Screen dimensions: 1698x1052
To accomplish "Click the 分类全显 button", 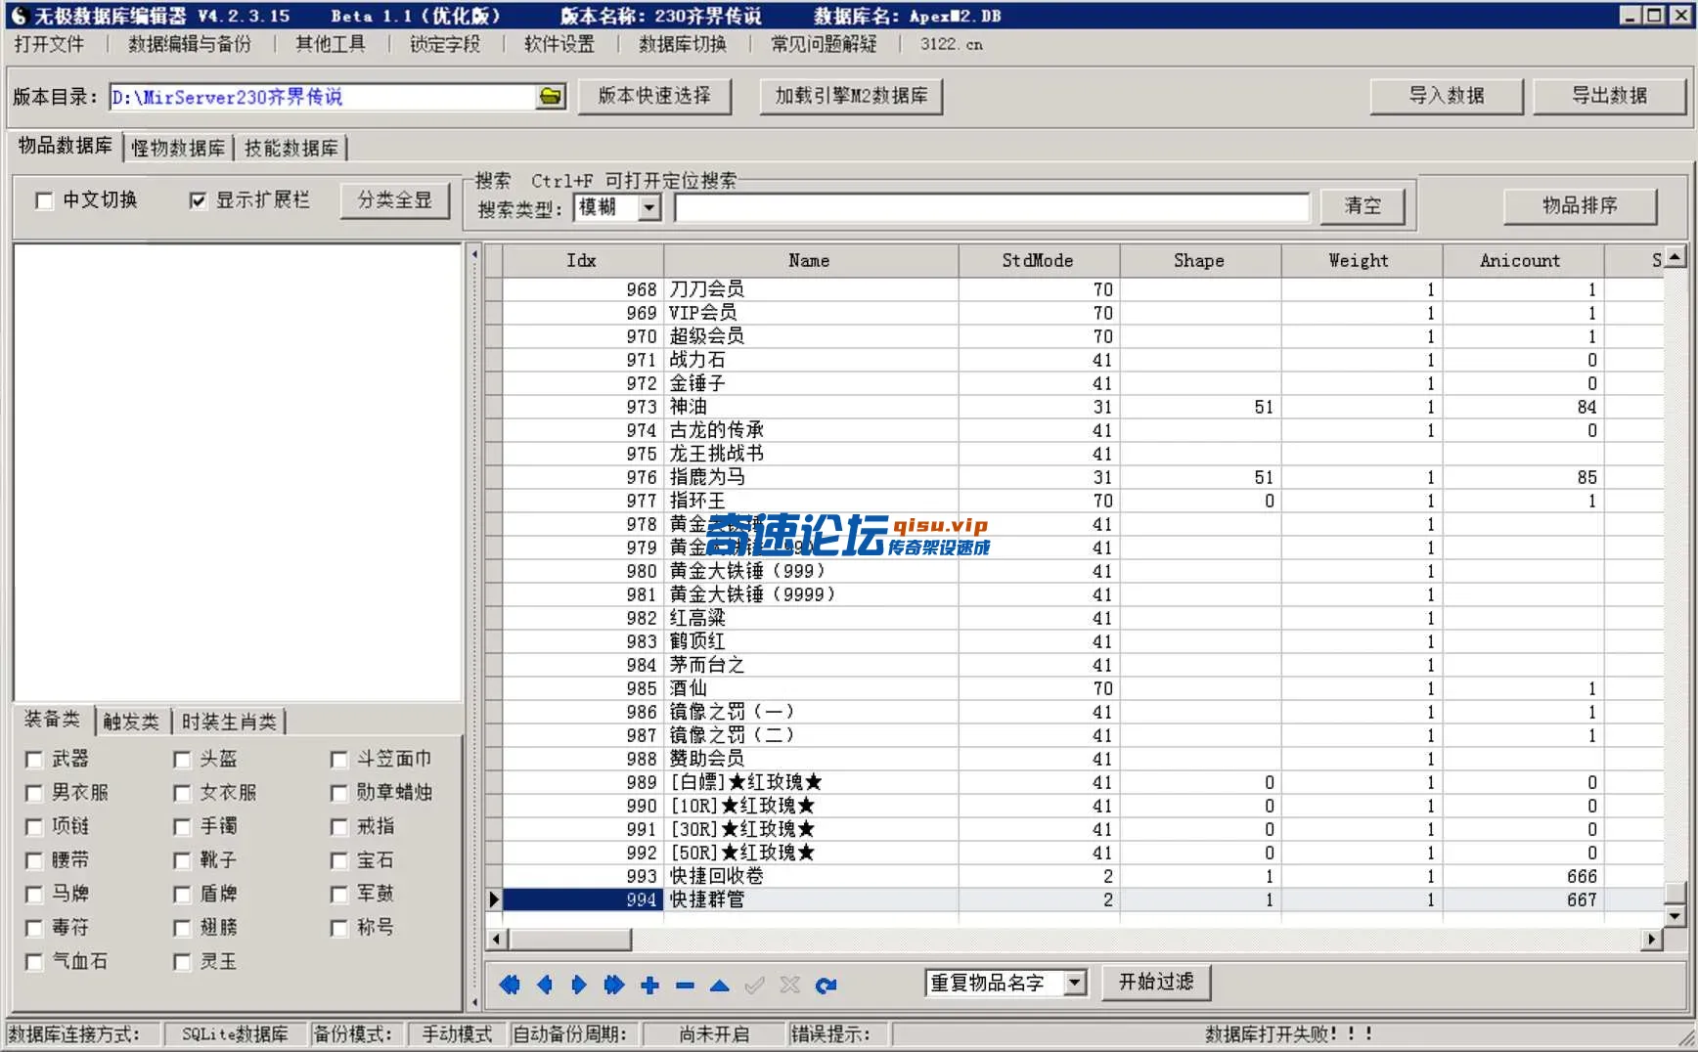I will [x=394, y=200].
